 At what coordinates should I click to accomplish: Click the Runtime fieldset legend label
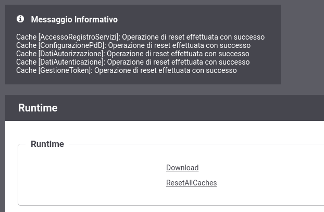[47, 144]
